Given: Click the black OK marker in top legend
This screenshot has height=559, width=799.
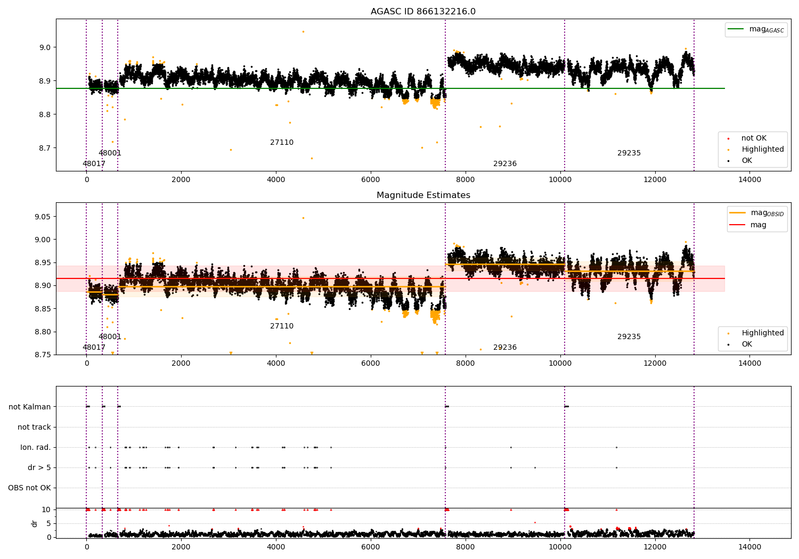Looking at the screenshot, I should (728, 161).
